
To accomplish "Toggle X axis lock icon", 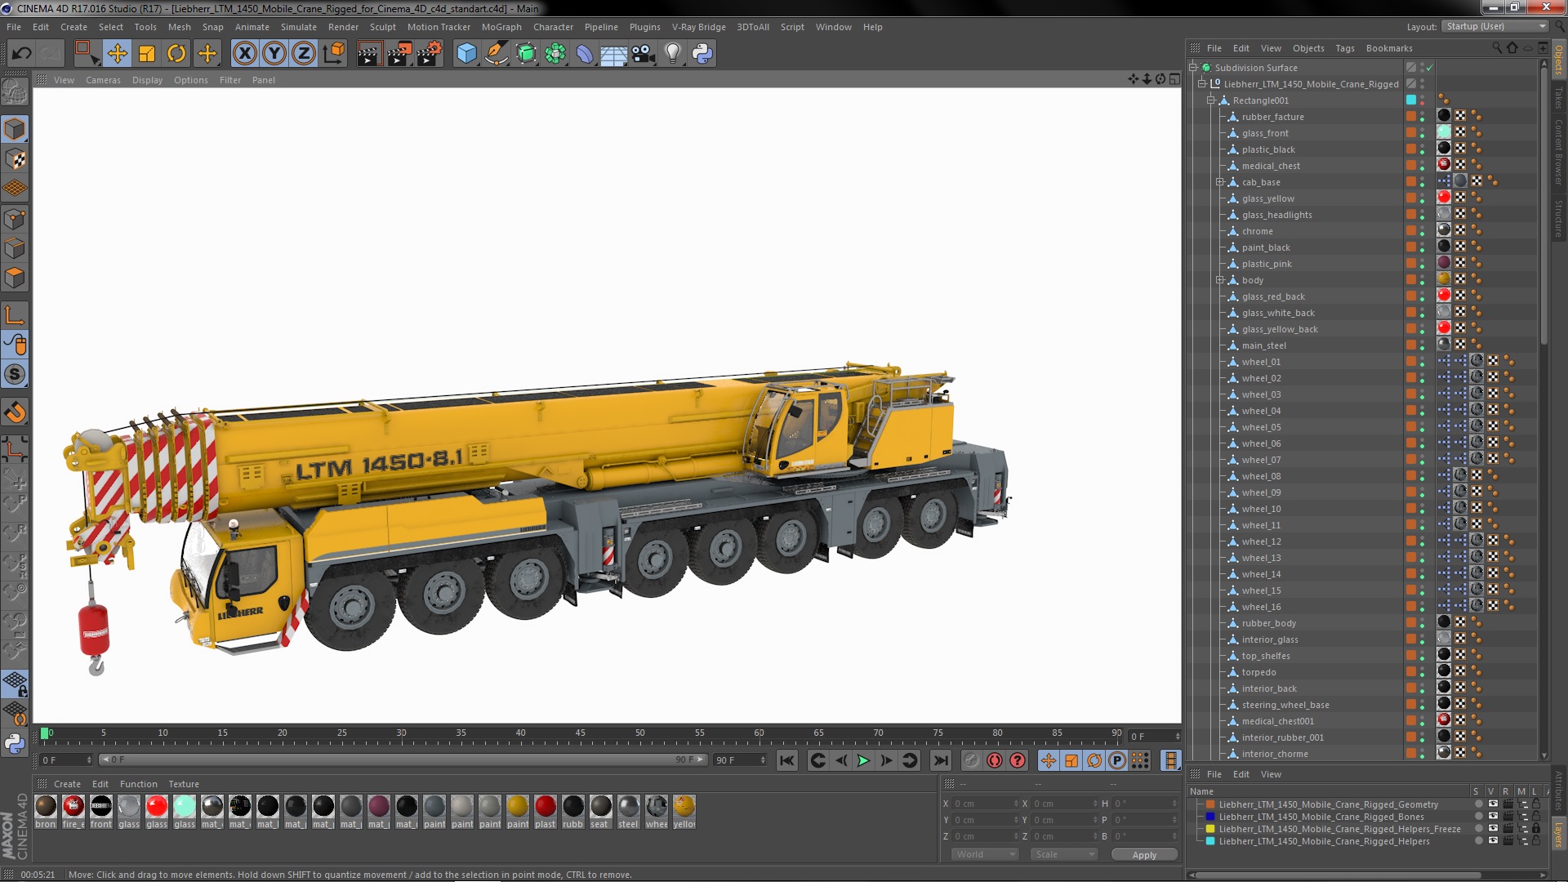I will pyautogui.click(x=244, y=54).
